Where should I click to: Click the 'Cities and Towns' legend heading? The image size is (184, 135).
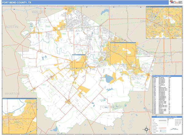171,118
